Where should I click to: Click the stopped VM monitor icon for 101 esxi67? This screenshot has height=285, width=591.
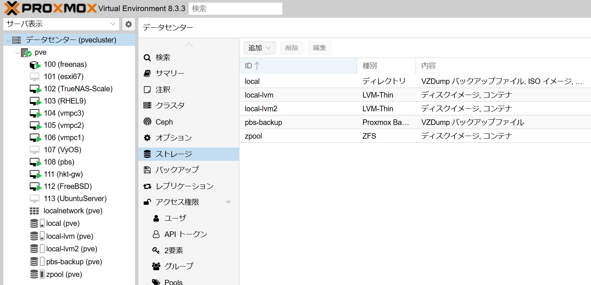34,77
